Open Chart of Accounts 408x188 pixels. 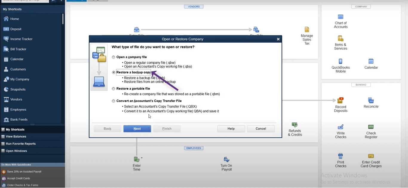341,21
